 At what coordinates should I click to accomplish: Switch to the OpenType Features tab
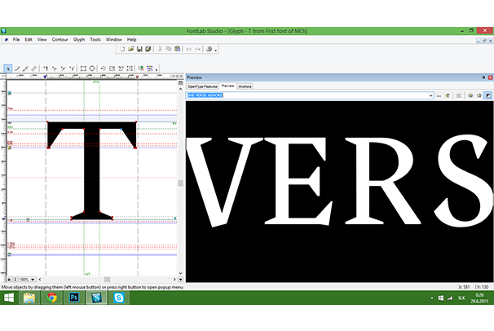point(202,86)
